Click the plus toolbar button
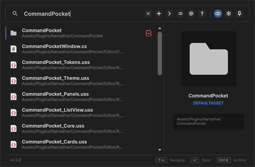This screenshot has height=167, width=255. pyautogui.click(x=159, y=14)
